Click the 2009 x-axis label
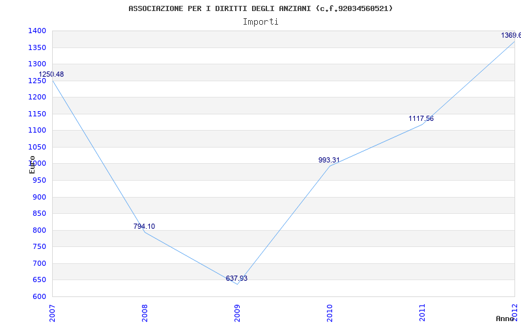Image resolution: width=521 pixels, height=325 pixels. tap(237, 313)
